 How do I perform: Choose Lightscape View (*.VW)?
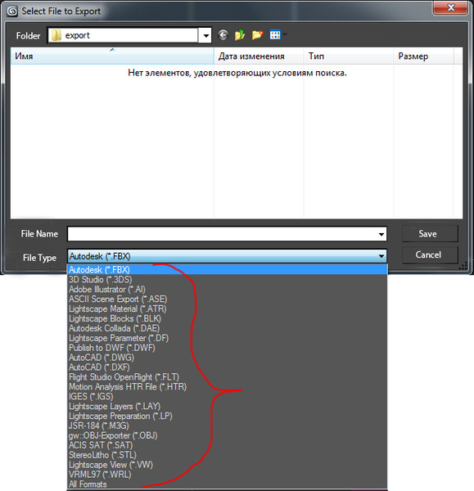pos(228,465)
